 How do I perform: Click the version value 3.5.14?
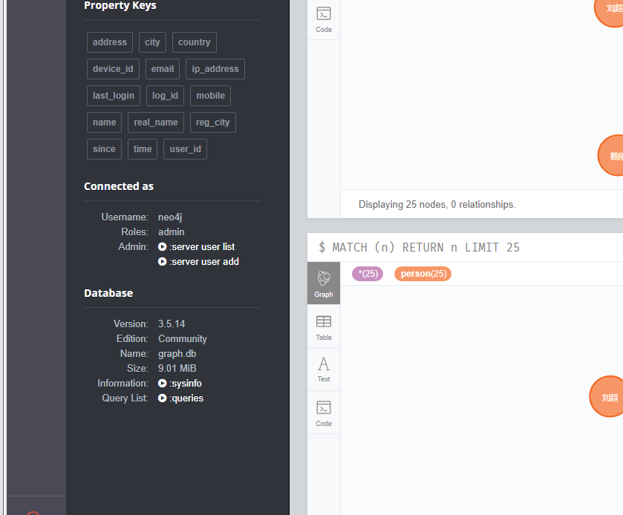172,324
